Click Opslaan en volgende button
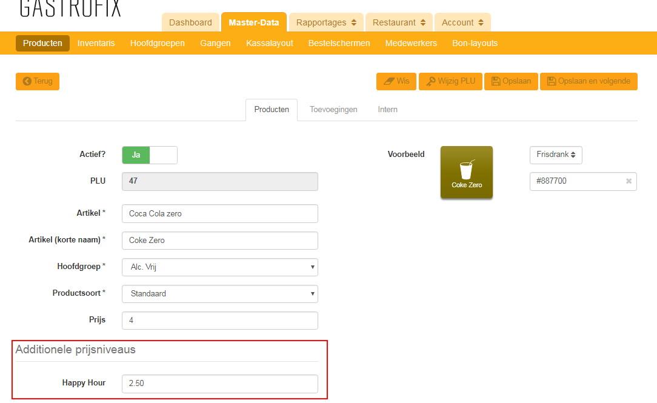This screenshot has height=403, width=657. (x=588, y=81)
